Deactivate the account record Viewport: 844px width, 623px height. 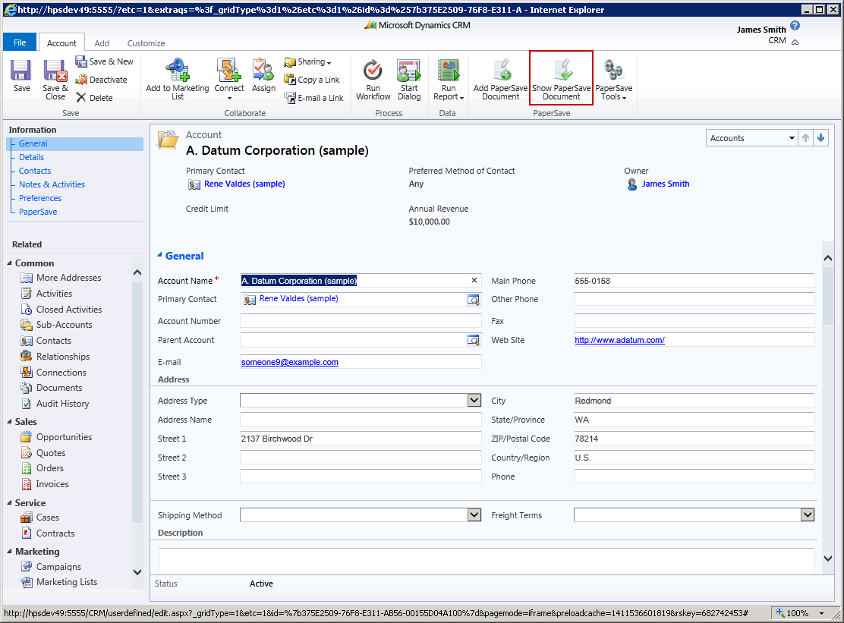coord(102,80)
